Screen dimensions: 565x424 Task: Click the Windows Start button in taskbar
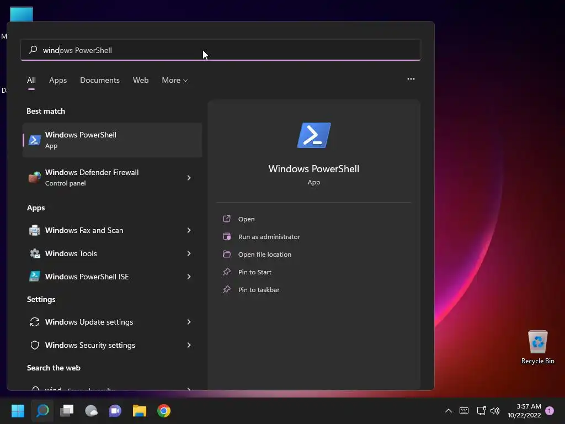(x=18, y=411)
